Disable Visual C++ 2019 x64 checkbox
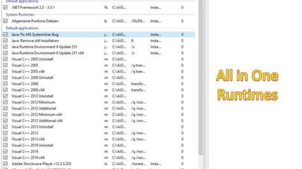This screenshot has width=302, height=169. click(6, 158)
